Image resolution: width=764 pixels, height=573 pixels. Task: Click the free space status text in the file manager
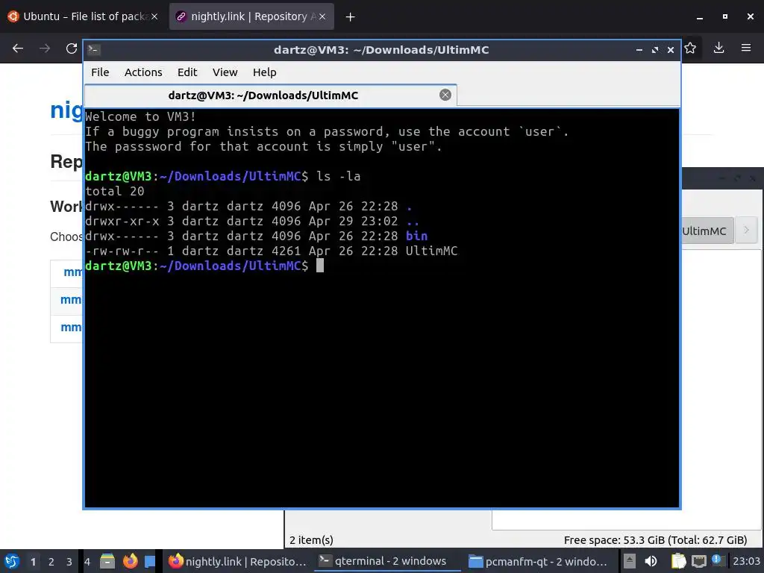click(x=655, y=540)
